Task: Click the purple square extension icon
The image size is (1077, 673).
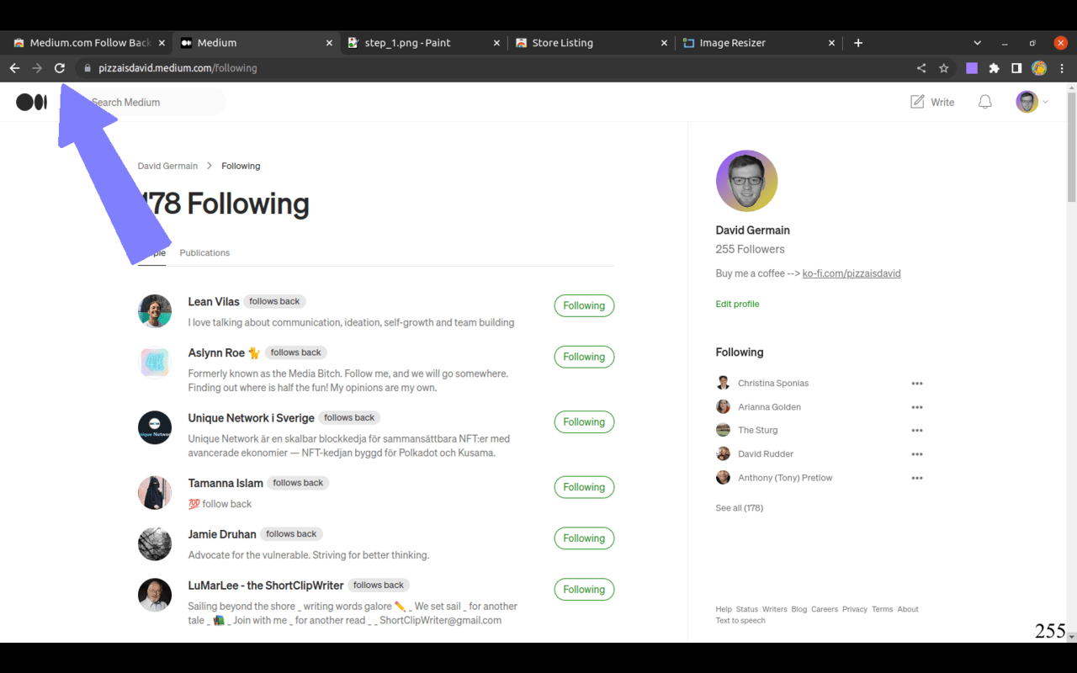Action: [972, 68]
